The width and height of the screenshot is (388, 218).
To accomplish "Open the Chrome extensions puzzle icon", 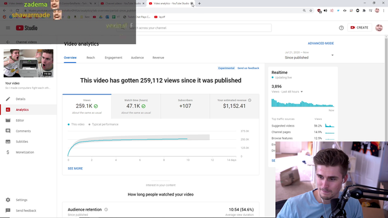I will (364, 11).
